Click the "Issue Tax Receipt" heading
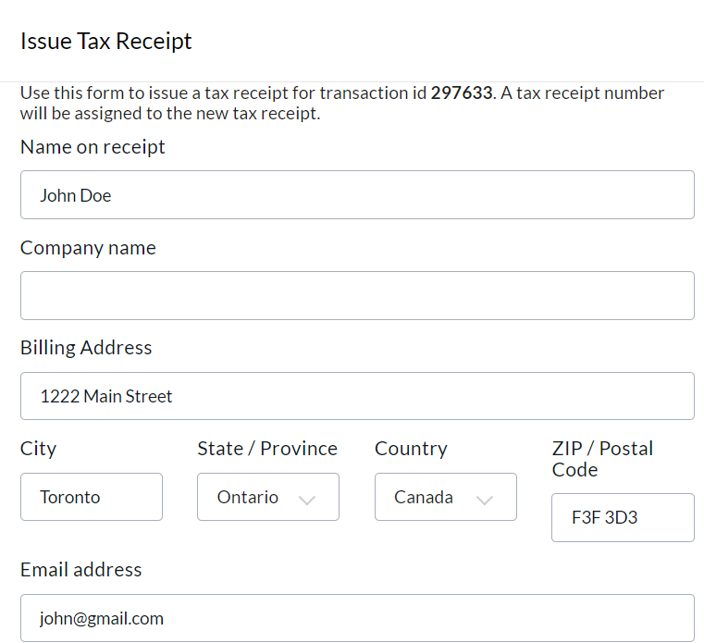The image size is (704, 643). point(106,42)
